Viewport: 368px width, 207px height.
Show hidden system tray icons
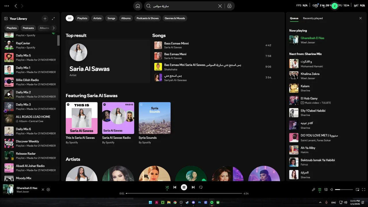tap(320, 202)
